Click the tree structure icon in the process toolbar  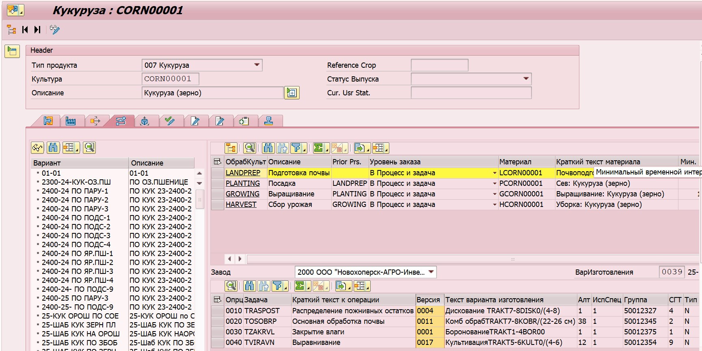(x=231, y=148)
